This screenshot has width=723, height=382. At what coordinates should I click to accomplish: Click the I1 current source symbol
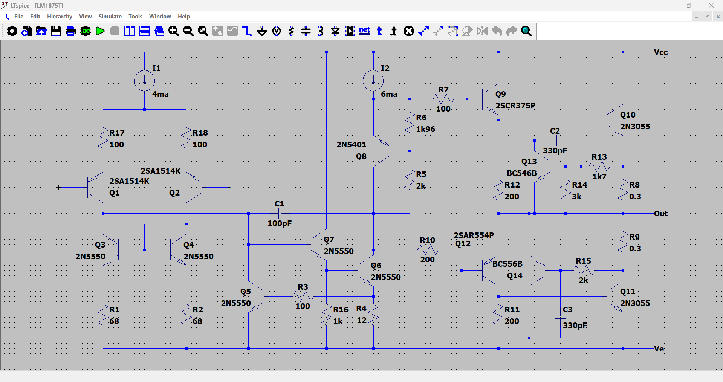[144, 81]
